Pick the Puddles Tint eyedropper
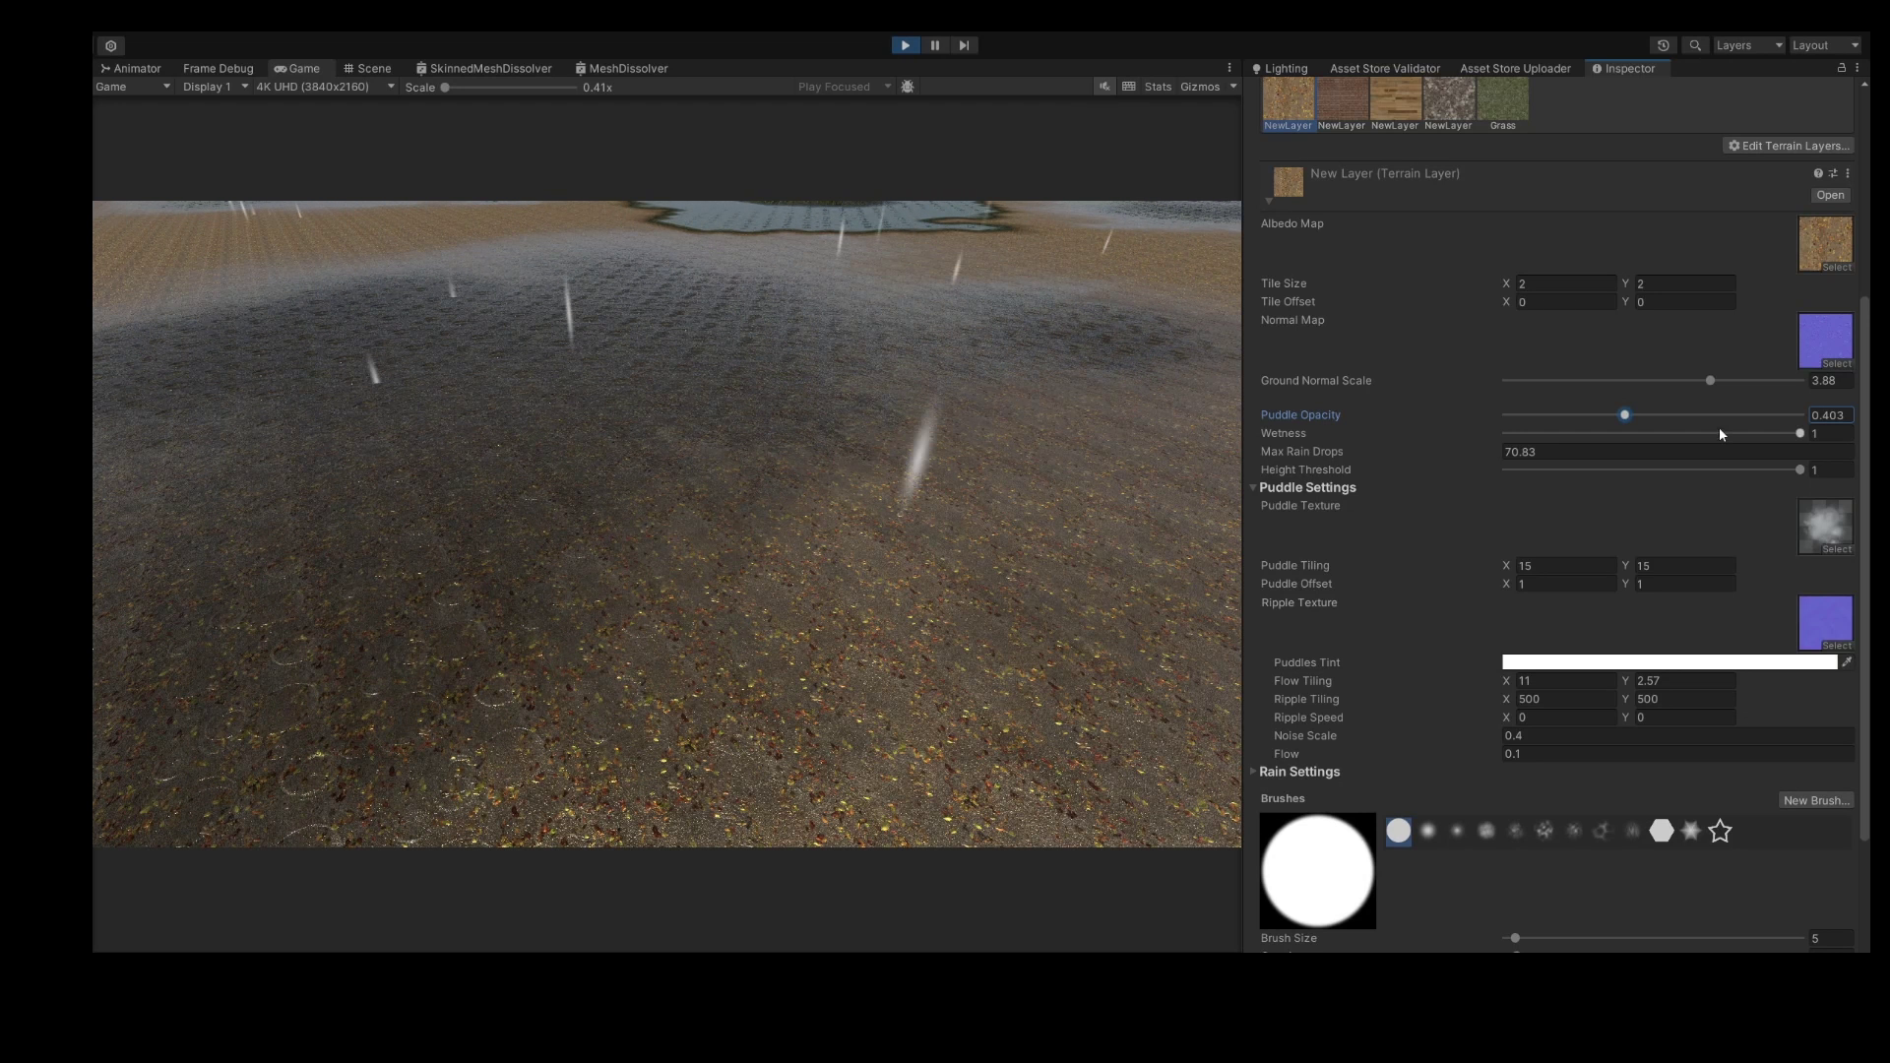 point(1847,662)
